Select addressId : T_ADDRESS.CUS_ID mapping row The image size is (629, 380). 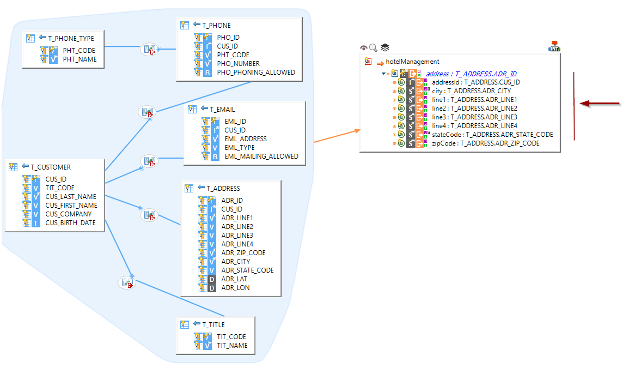(x=476, y=82)
